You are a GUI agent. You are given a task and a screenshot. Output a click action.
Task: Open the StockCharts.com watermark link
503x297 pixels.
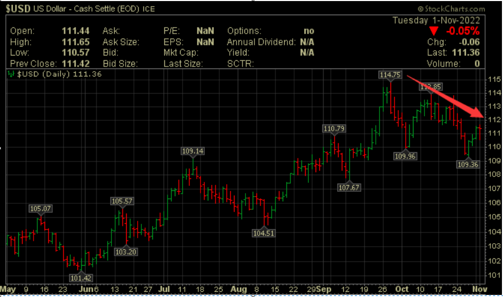[455, 9]
